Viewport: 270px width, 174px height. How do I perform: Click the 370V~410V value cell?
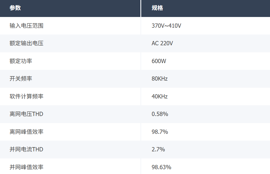click(x=166, y=26)
